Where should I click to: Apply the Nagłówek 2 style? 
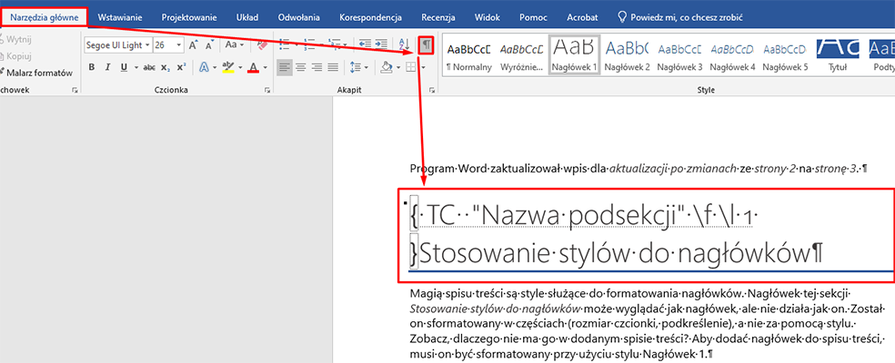pos(627,56)
